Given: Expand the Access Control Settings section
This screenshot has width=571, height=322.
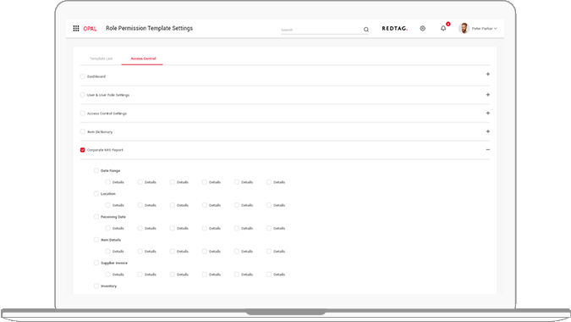Looking at the screenshot, I should point(488,113).
